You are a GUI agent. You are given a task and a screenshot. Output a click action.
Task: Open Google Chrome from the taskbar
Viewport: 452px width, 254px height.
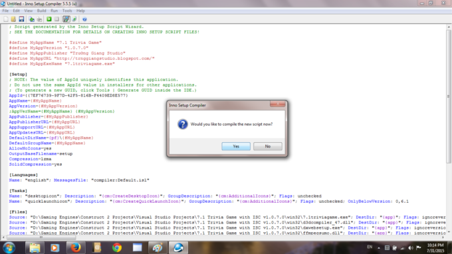(117, 247)
